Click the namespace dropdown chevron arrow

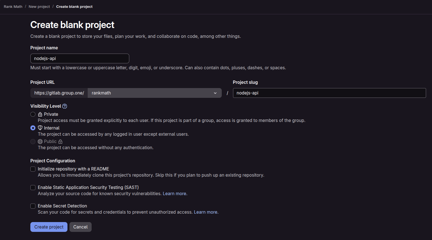click(x=215, y=93)
